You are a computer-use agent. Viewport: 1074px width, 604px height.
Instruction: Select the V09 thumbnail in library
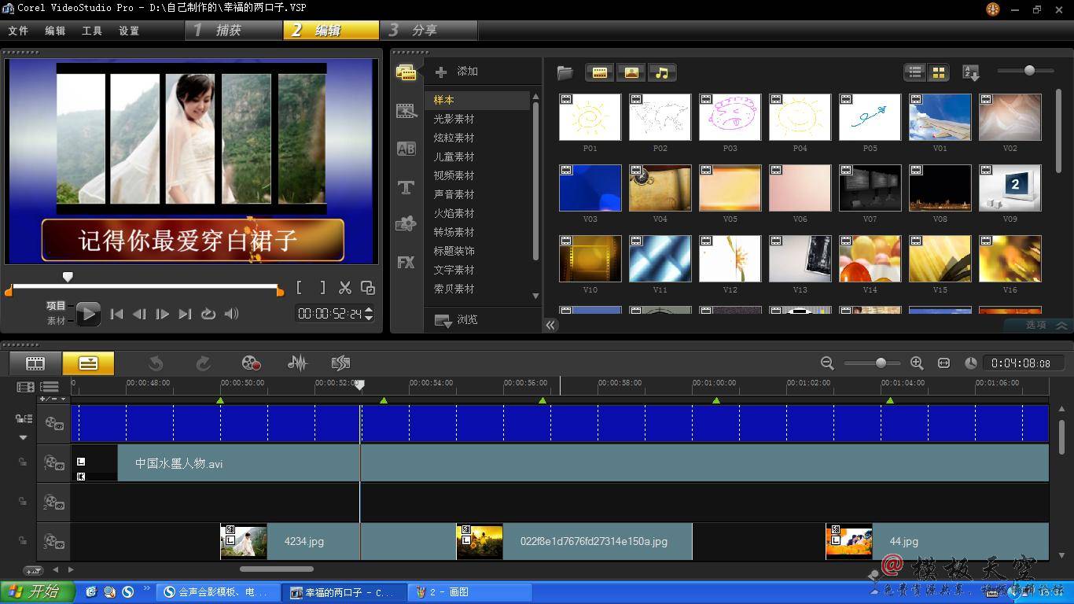(1010, 187)
